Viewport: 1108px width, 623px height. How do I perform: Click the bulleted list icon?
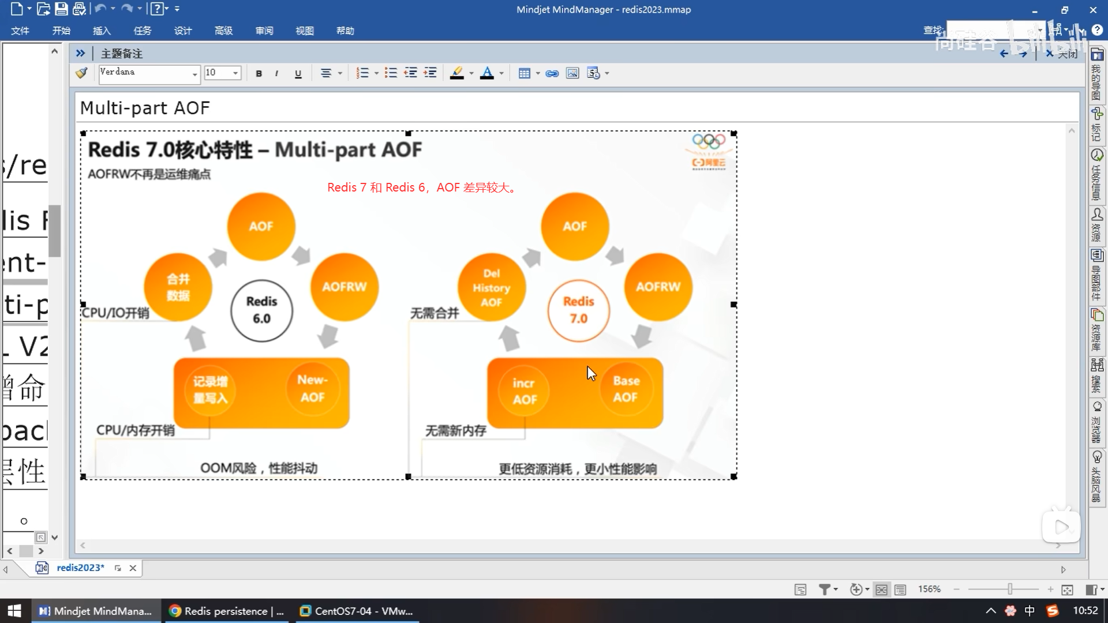[391, 73]
